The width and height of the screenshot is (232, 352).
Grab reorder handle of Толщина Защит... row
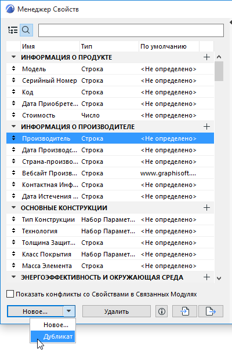coord(14,243)
